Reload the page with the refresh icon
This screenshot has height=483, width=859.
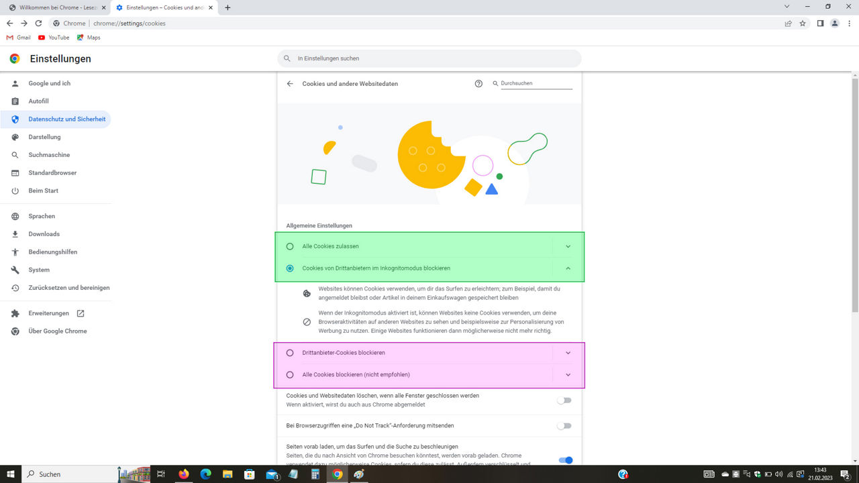38,23
